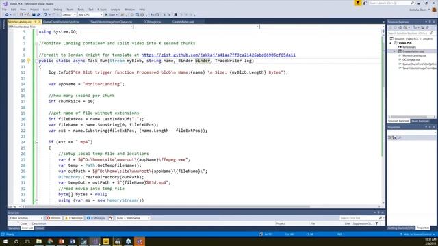Open Windows Start menu

click(x=5, y=241)
